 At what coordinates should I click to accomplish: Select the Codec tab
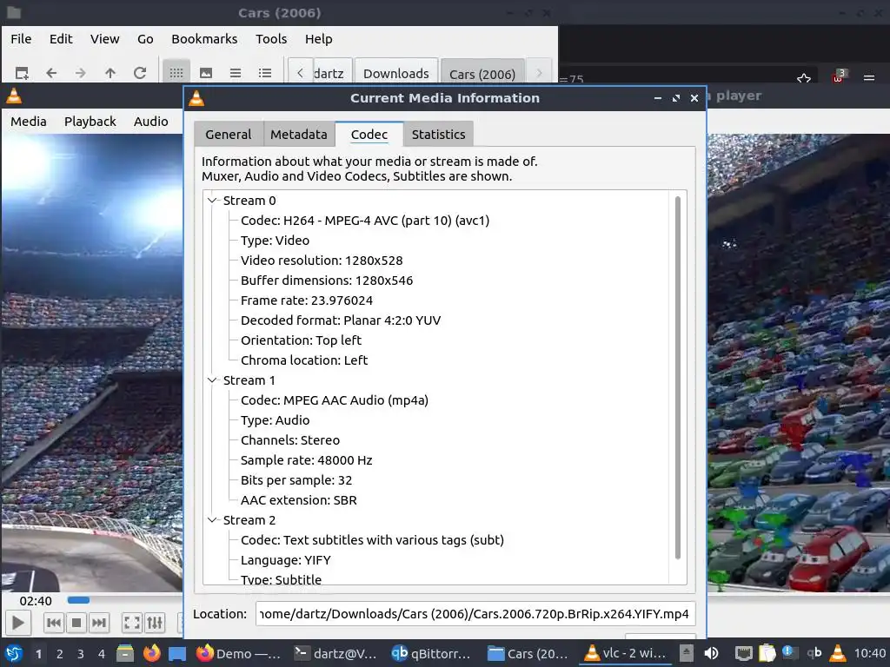click(369, 135)
